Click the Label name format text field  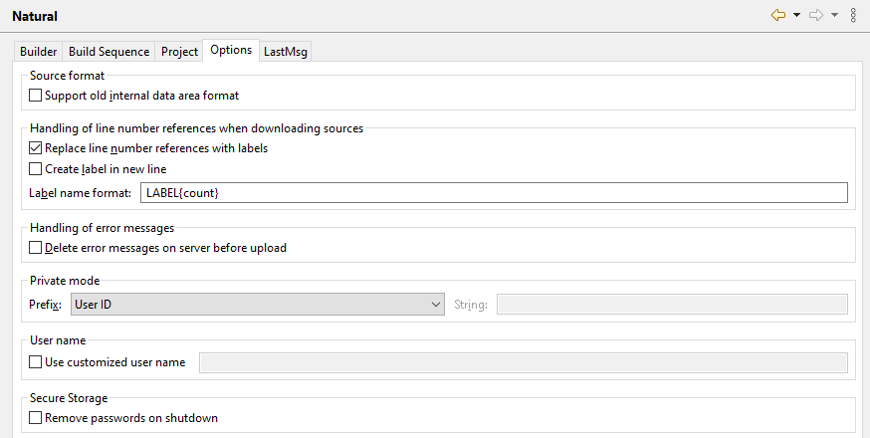[494, 193]
